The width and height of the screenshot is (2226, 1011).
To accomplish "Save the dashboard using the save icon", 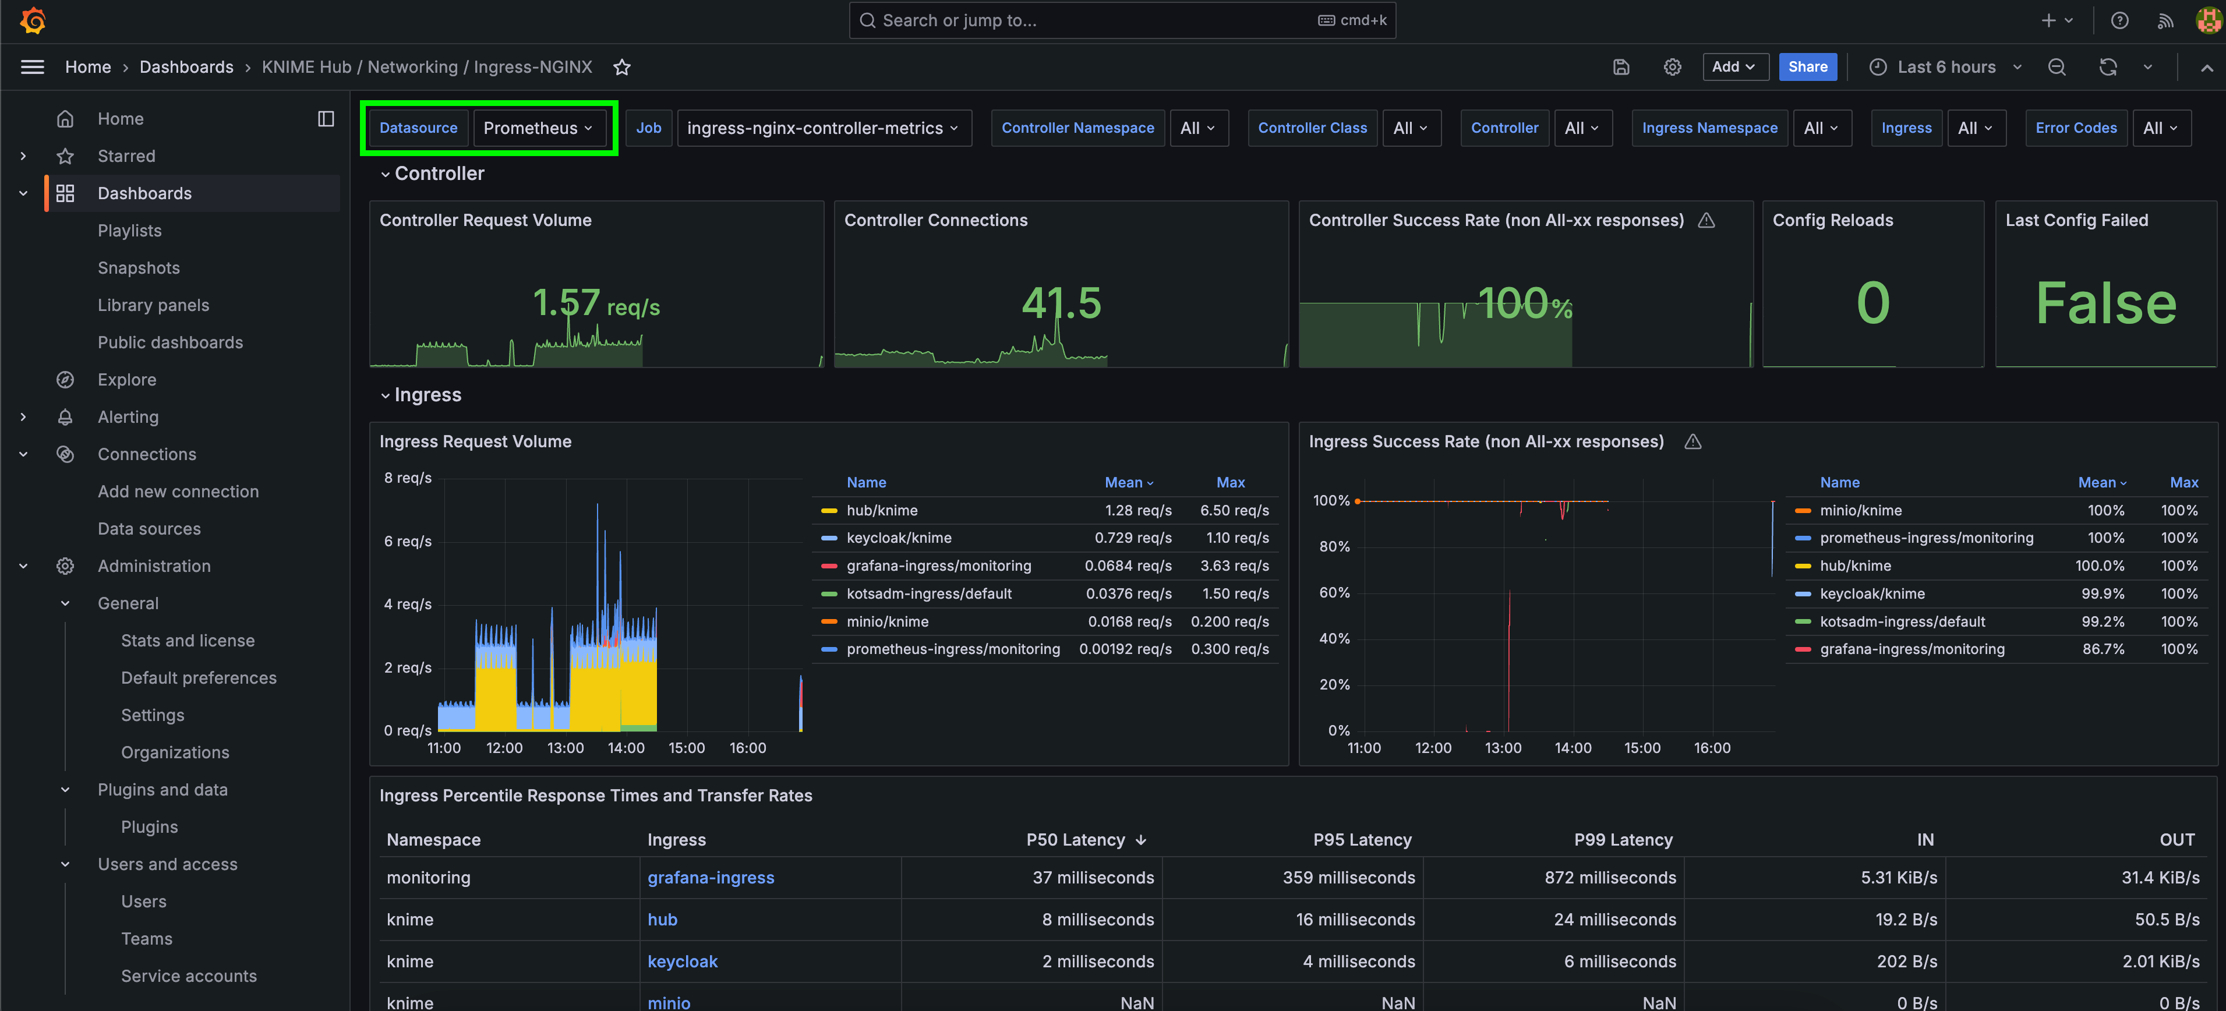I will click(1622, 66).
